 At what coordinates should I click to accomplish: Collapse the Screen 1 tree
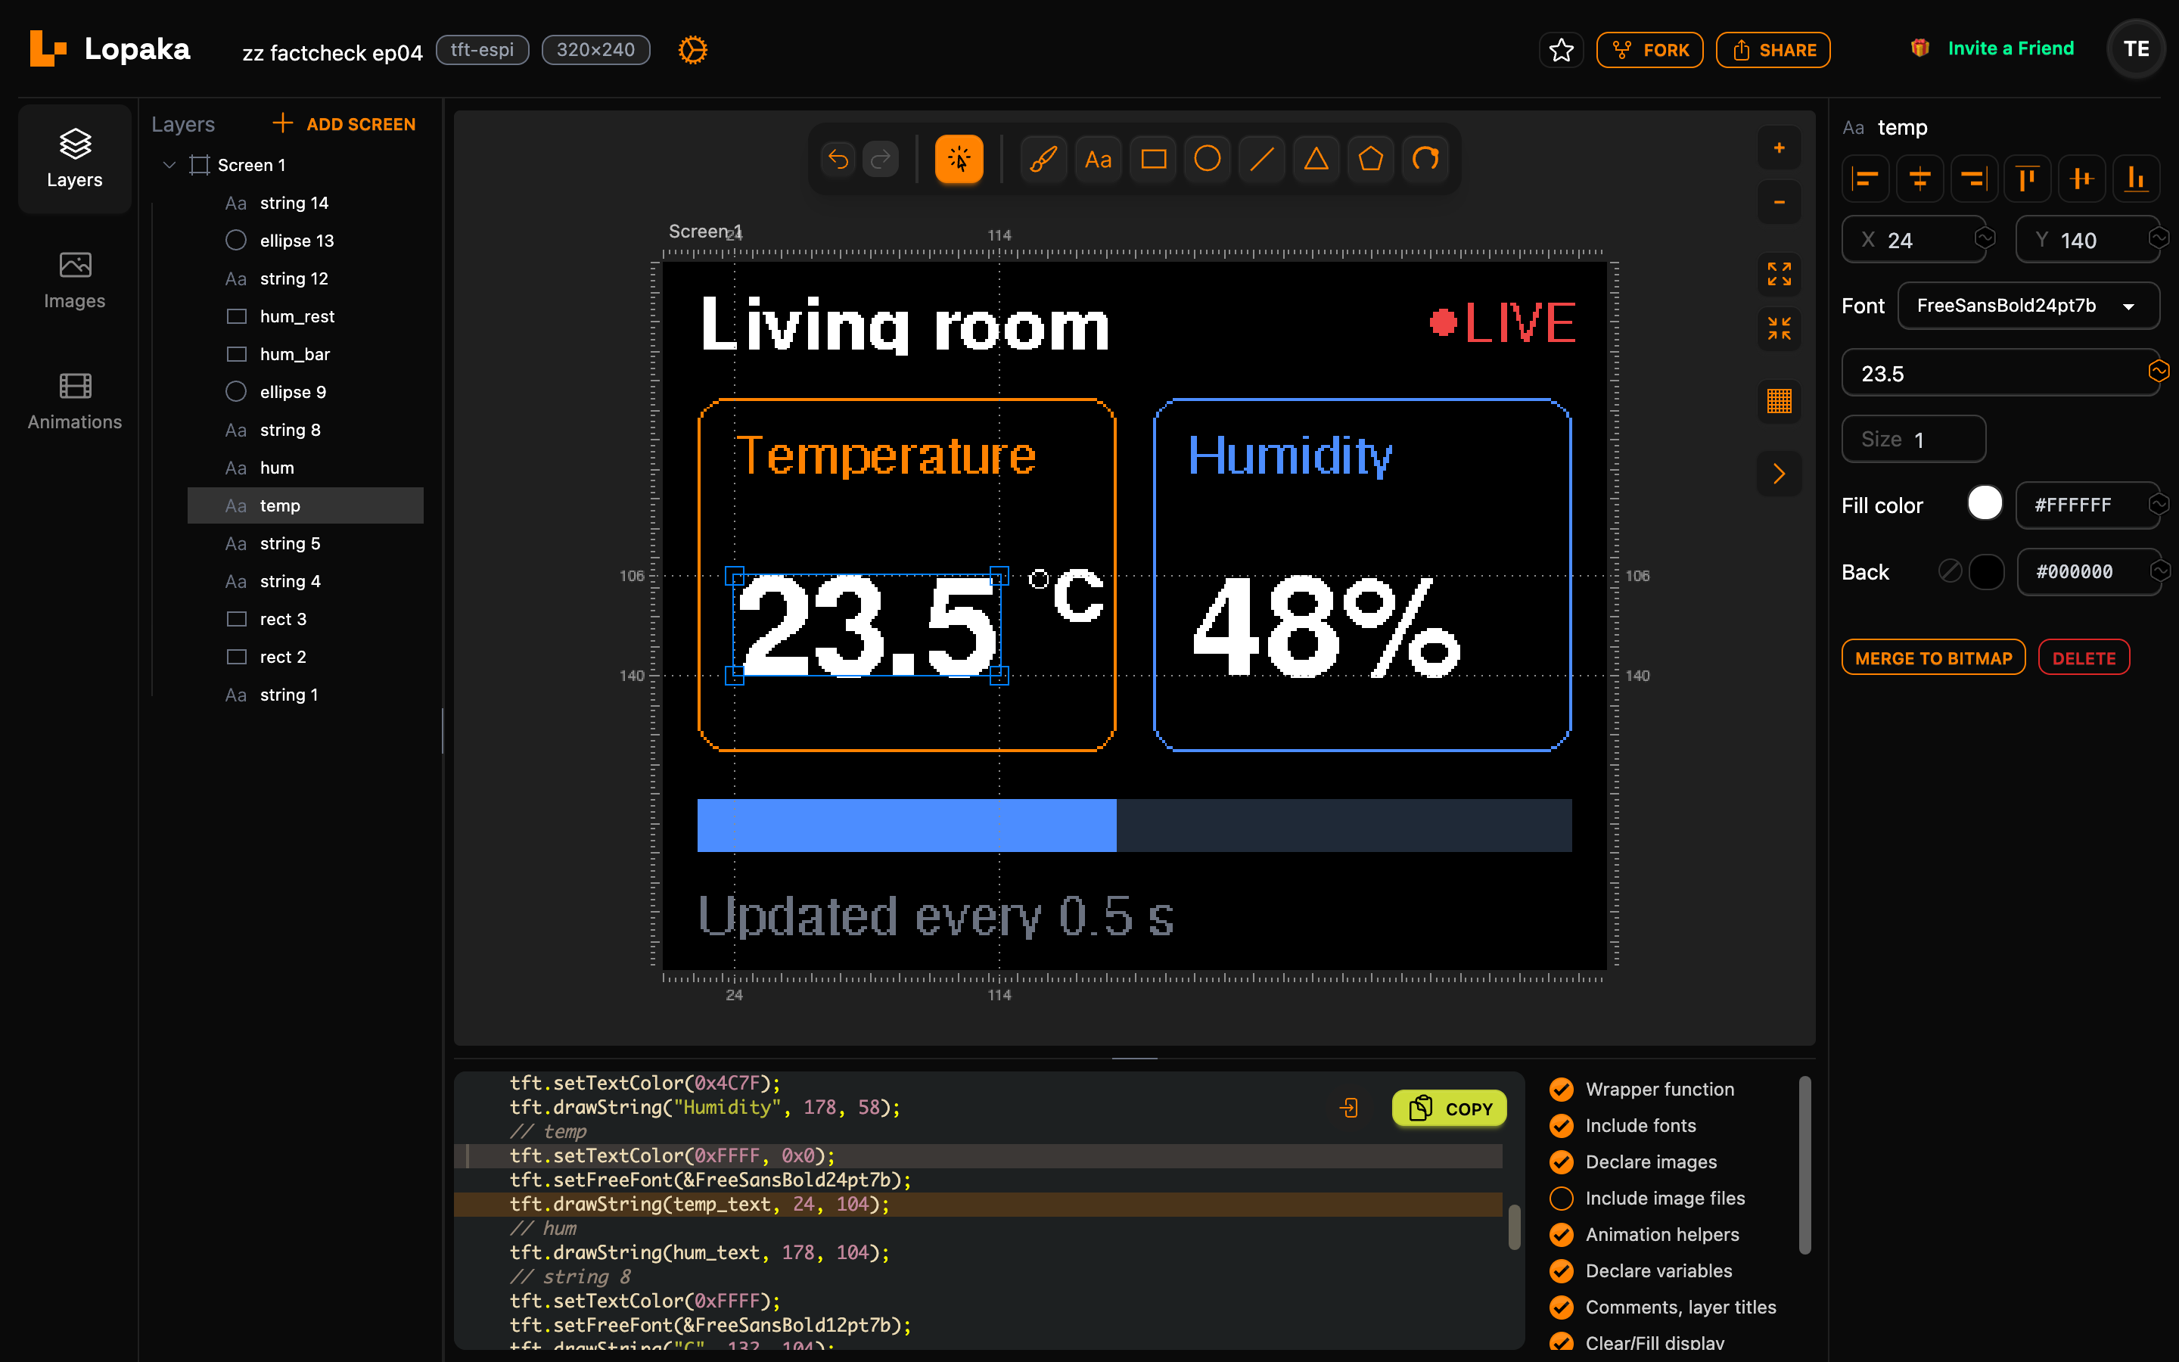coord(169,165)
